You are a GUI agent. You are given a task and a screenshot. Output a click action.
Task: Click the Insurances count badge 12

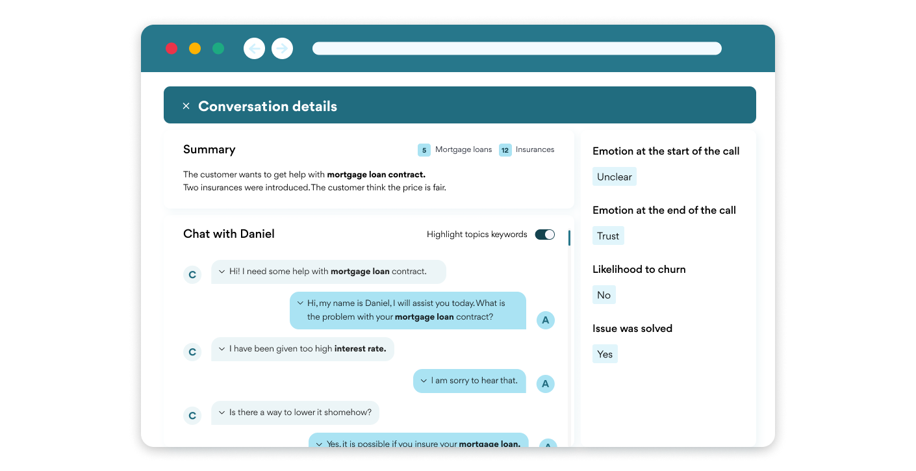[505, 150]
